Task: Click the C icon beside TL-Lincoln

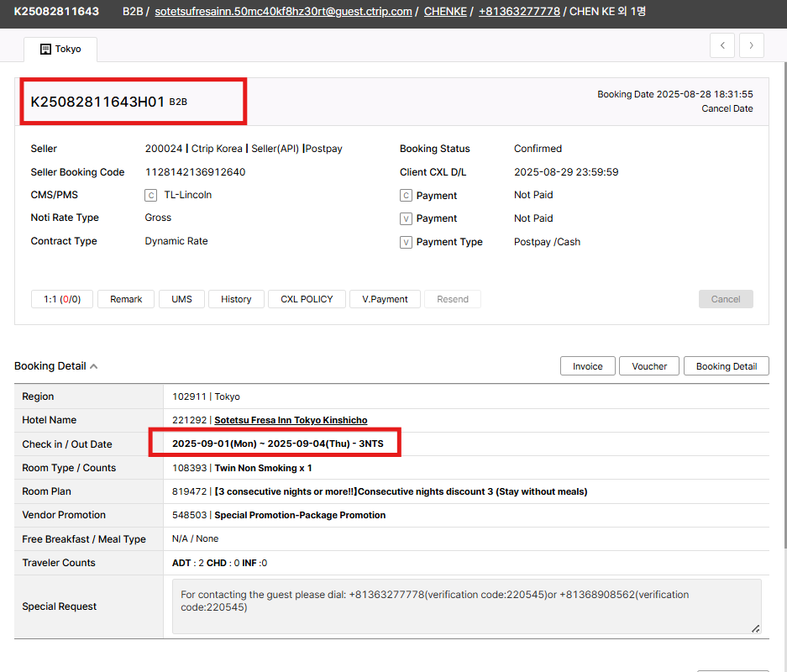Action: click(x=151, y=195)
